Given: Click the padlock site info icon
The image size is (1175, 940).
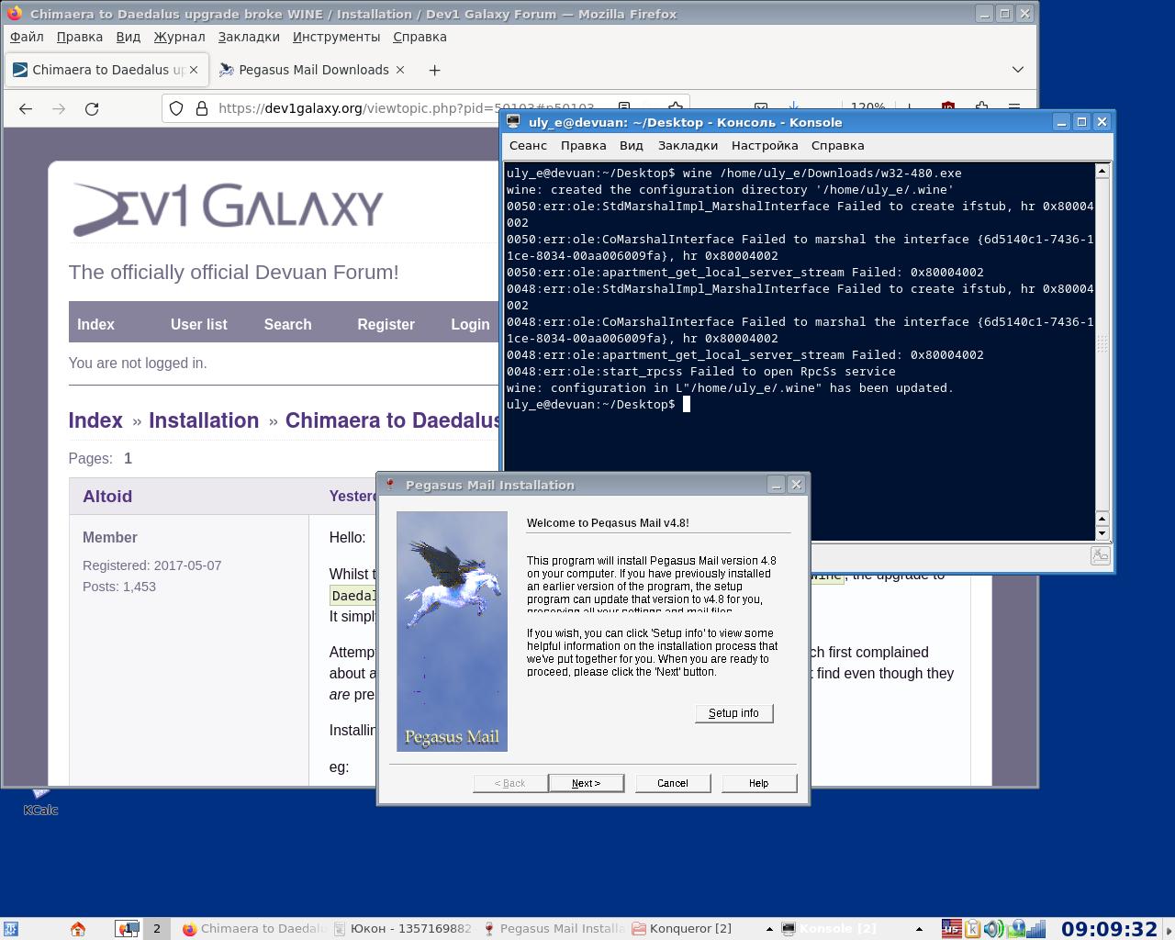Looking at the screenshot, I should click(x=202, y=108).
